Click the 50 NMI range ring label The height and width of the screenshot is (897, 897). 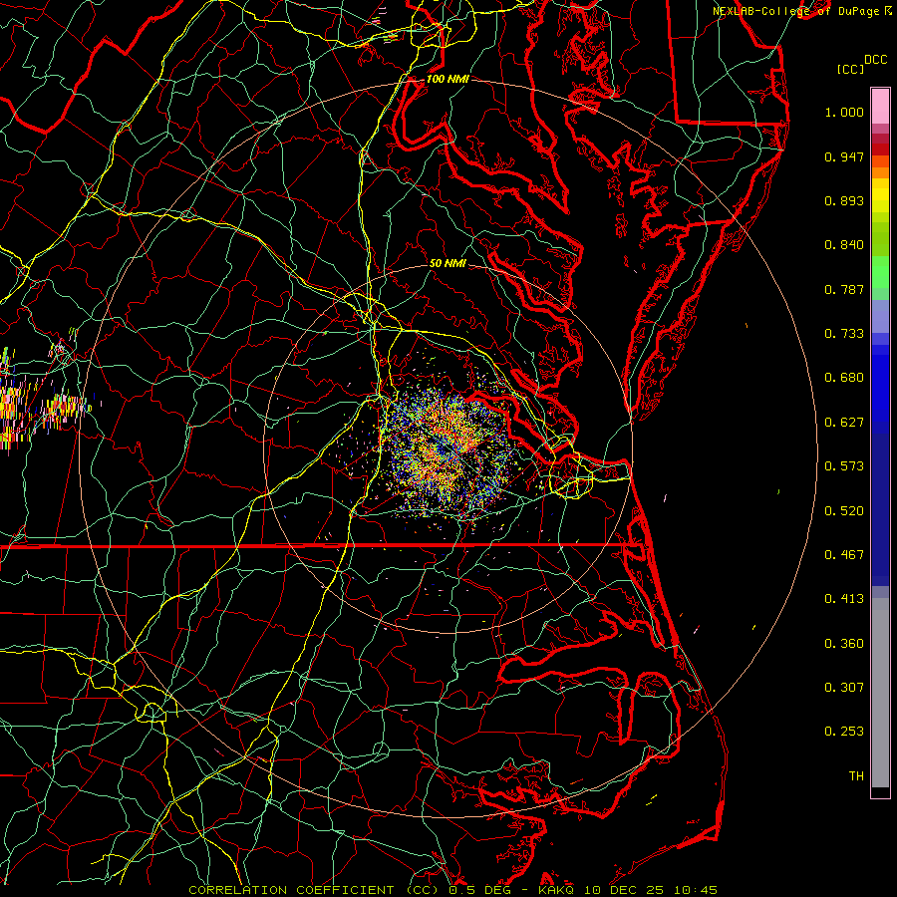click(x=448, y=264)
